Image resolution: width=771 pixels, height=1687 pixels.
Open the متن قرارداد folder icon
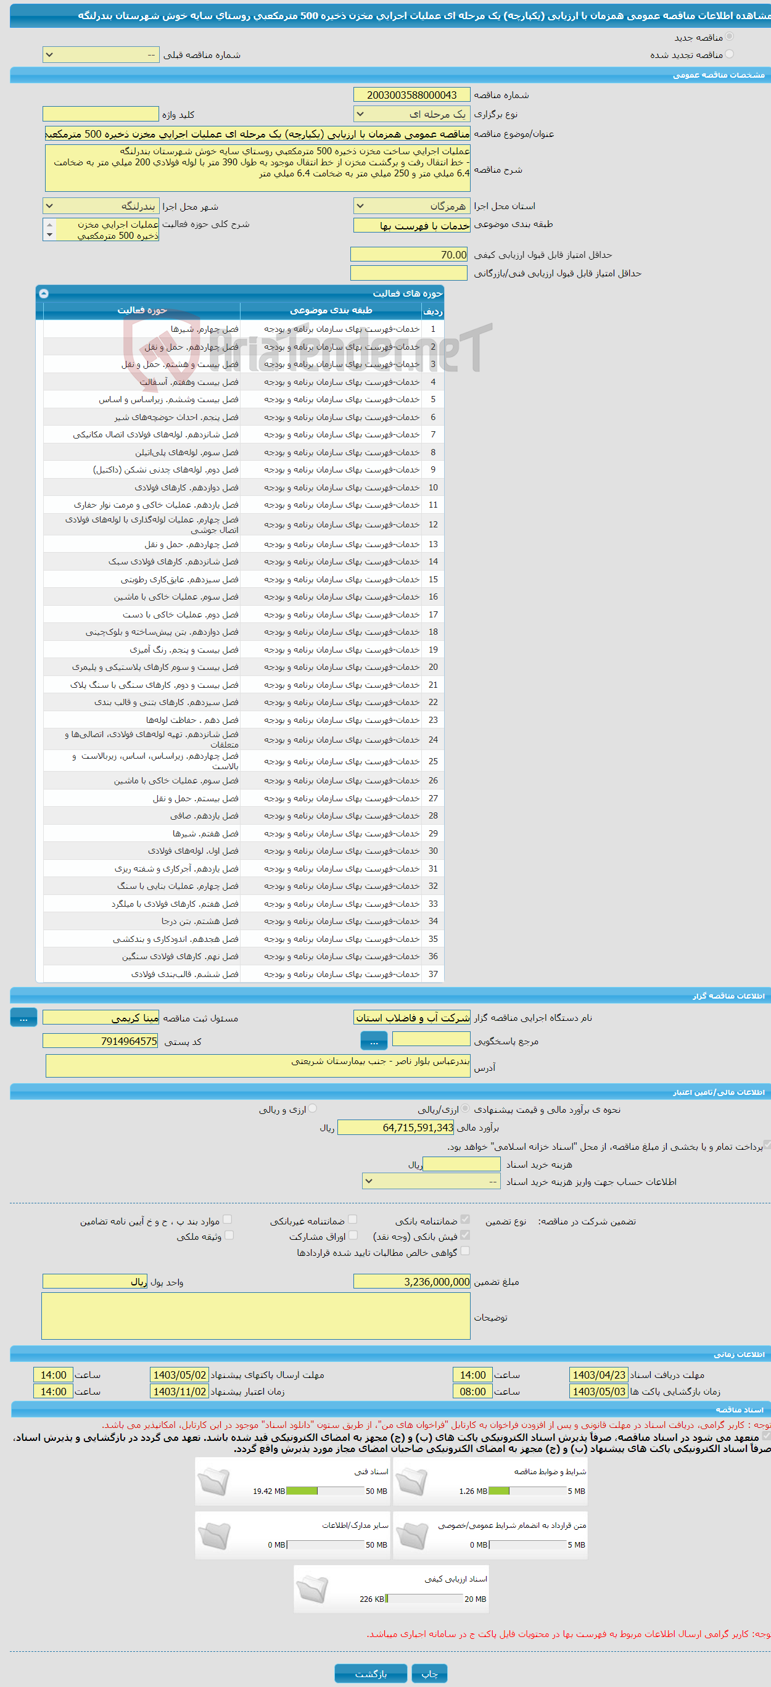point(411,1536)
